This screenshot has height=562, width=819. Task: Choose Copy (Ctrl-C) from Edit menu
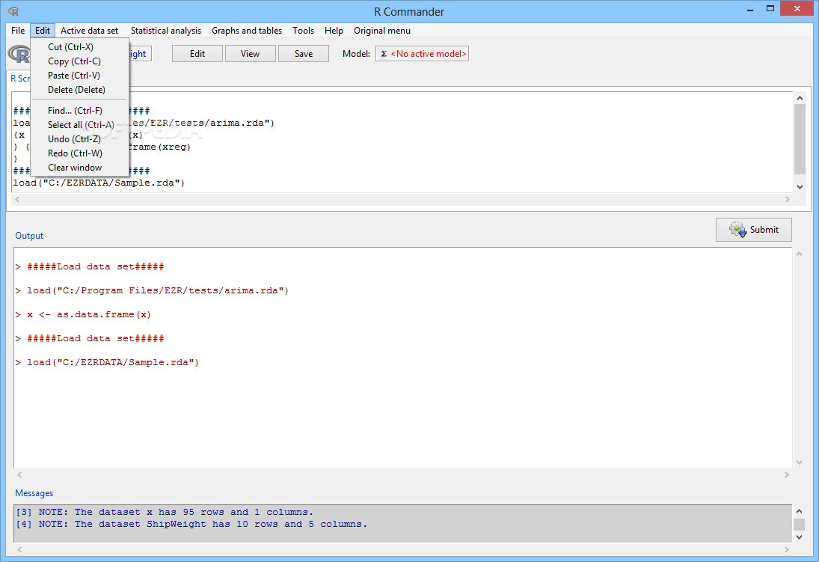point(79,61)
